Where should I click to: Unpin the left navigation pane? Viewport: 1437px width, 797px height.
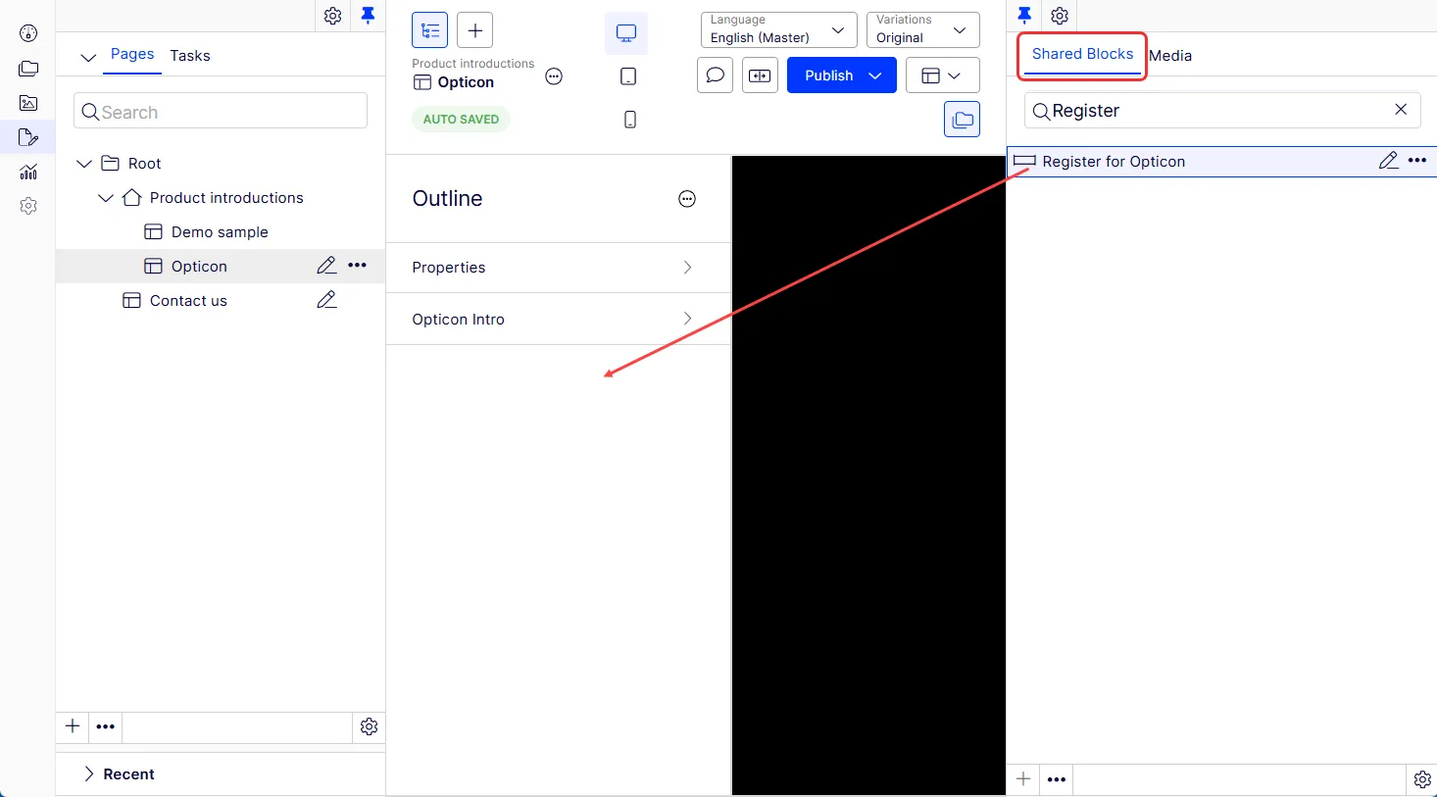(x=368, y=16)
